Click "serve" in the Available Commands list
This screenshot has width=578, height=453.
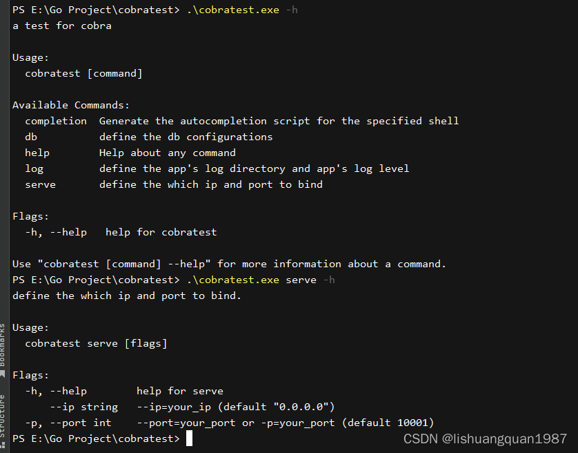pos(40,184)
